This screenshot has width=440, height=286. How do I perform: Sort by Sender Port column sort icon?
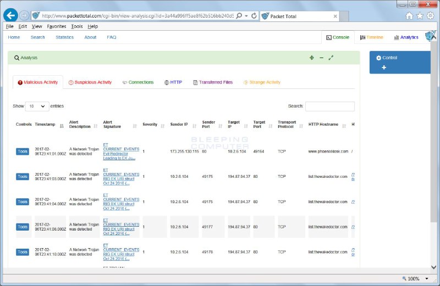[221, 126]
